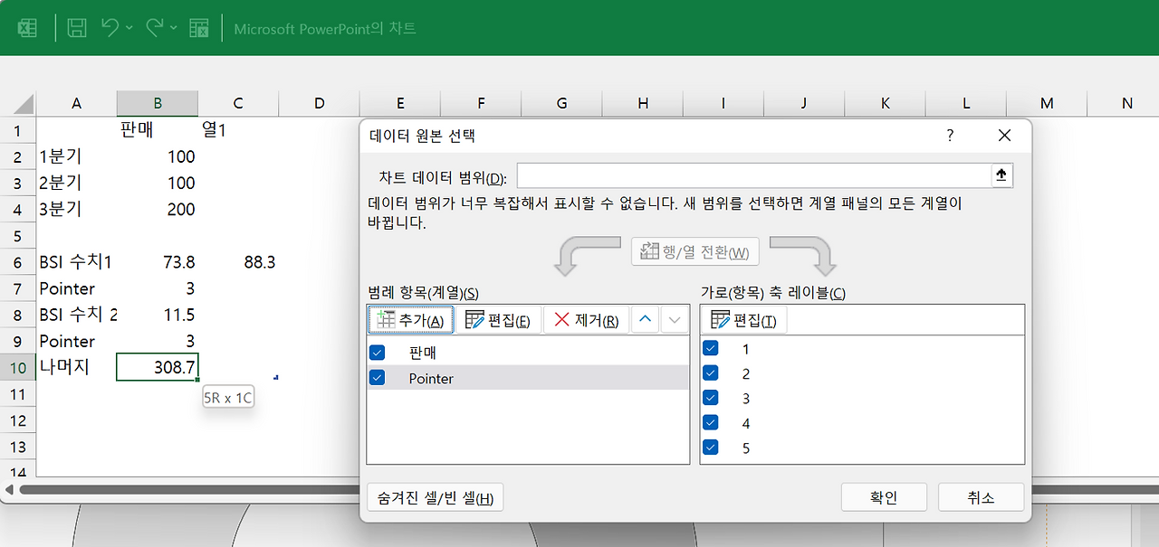Click cell B4 with value 200

tap(158, 209)
